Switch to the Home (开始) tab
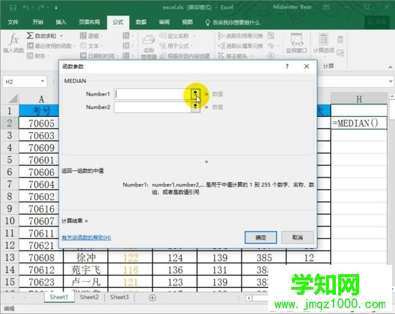 [x=38, y=22]
